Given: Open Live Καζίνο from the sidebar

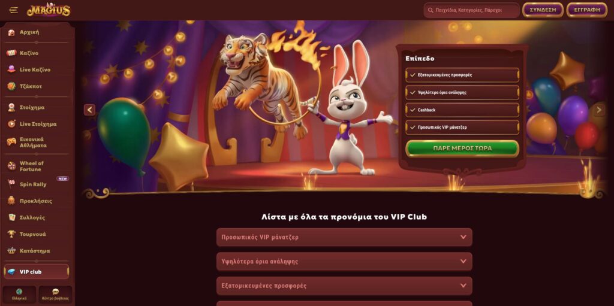Looking at the screenshot, I should click(x=35, y=69).
